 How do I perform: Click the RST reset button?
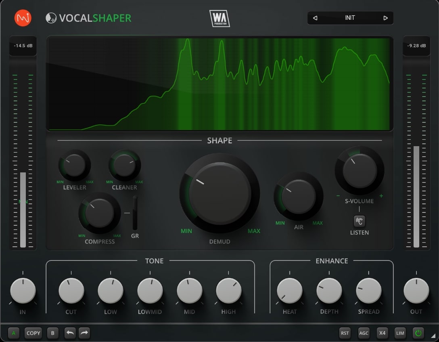point(345,333)
